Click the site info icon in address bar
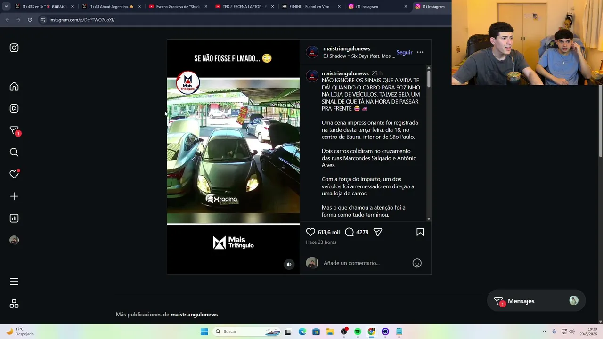The width and height of the screenshot is (603, 339). [43, 20]
